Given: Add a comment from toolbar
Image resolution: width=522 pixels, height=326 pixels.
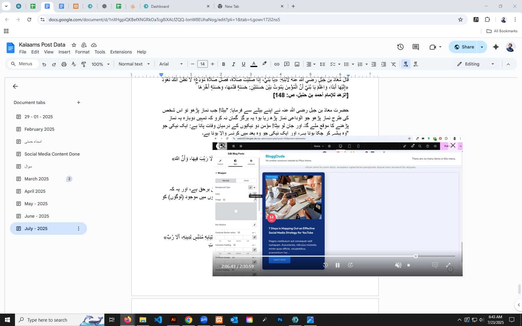Looking at the screenshot, I should tap(287, 64).
